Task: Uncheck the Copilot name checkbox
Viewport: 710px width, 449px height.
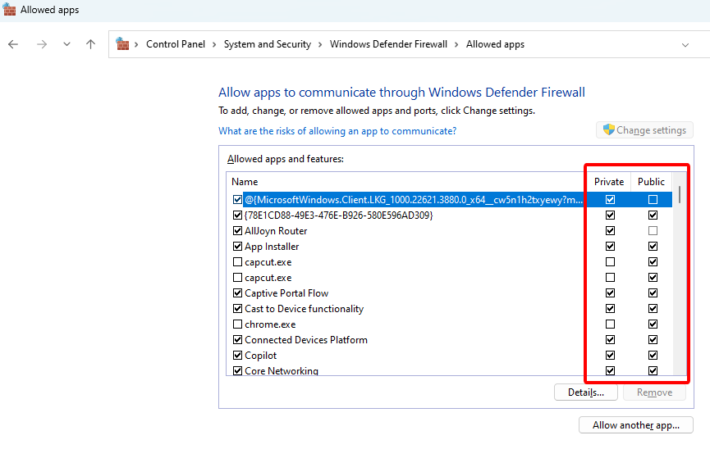Action: (x=237, y=356)
